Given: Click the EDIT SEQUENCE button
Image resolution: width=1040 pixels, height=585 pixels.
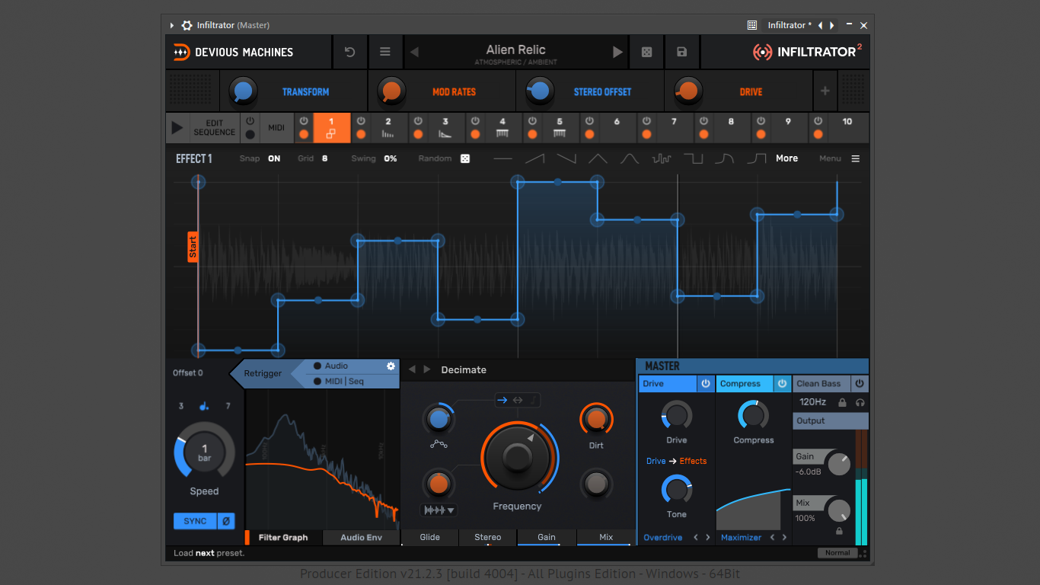Looking at the screenshot, I should [x=214, y=128].
